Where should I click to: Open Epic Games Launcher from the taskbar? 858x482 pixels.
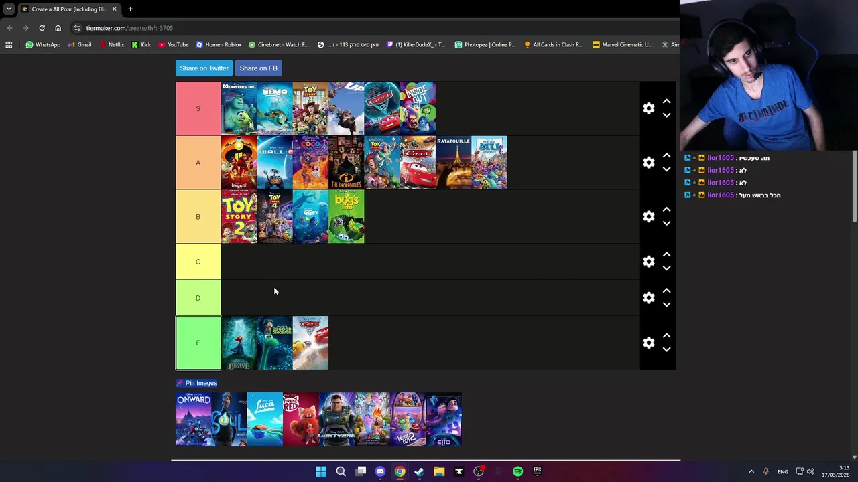click(537, 471)
